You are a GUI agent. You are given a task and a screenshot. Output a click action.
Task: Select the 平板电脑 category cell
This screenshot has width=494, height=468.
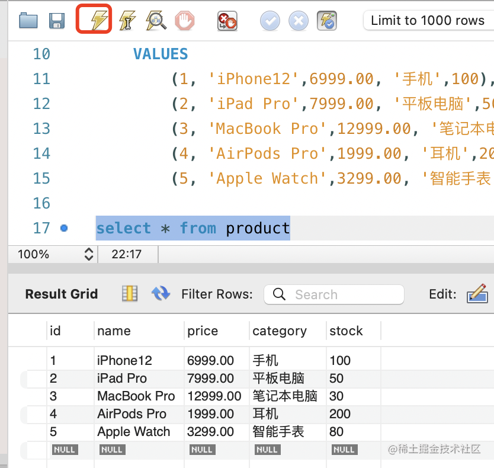coord(288,378)
